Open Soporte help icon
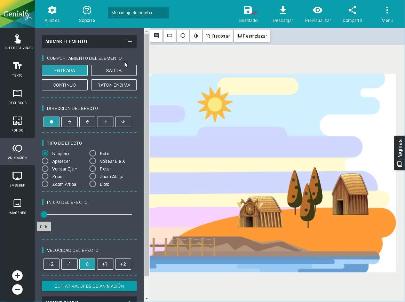405x302 pixels. click(87, 14)
